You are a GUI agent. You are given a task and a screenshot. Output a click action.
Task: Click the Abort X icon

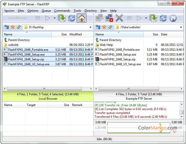coord(119,18)
